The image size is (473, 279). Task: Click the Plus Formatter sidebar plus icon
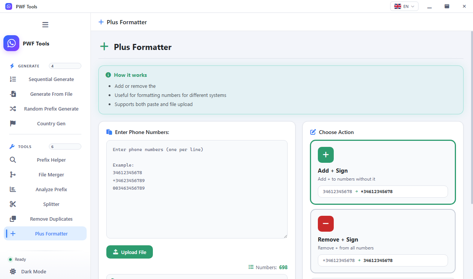[13, 234]
